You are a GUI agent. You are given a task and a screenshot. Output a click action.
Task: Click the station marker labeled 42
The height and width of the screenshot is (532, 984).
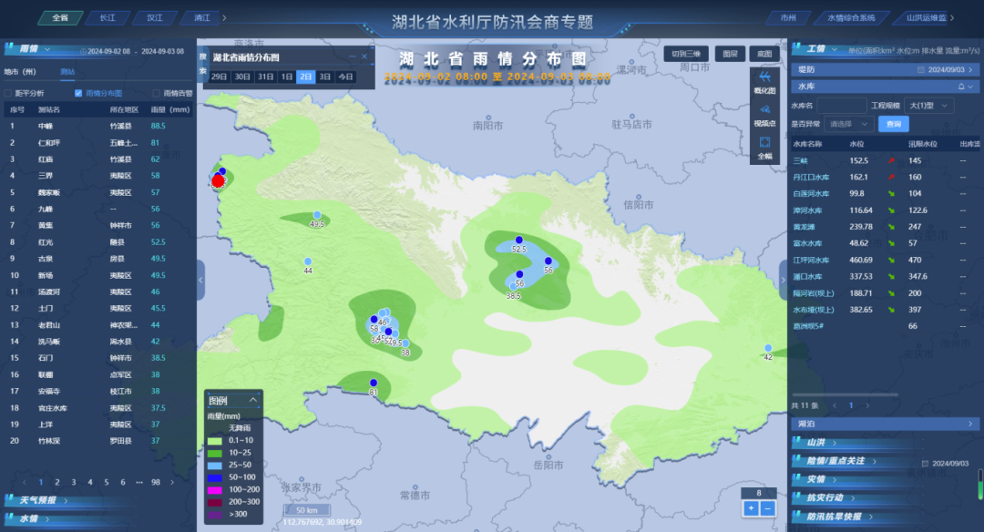(x=768, y=348)
